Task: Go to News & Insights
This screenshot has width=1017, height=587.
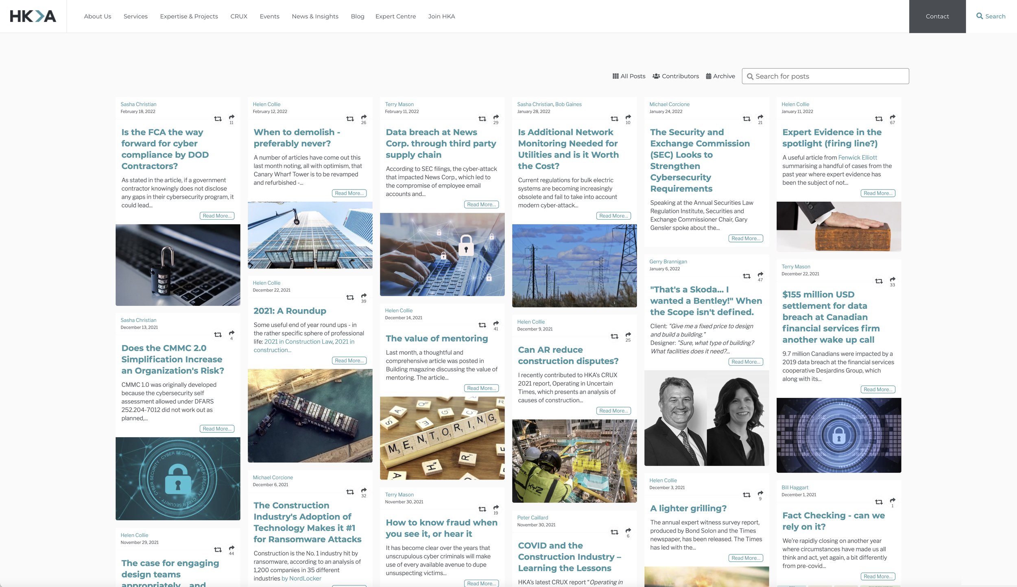Action: click(315, 16)
